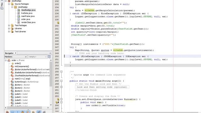Image resolution: width=201 pixels, height=113 pixels.
Task: Click the zeodhaAlgo project icon
Action: pos(9,1)
